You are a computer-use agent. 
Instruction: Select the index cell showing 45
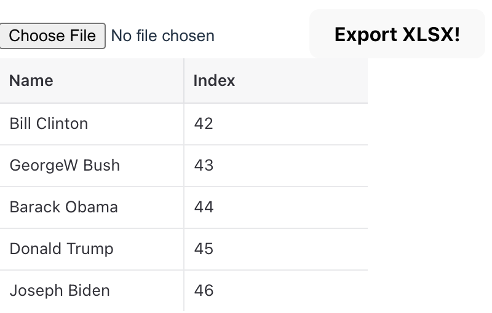pos(204,249)
